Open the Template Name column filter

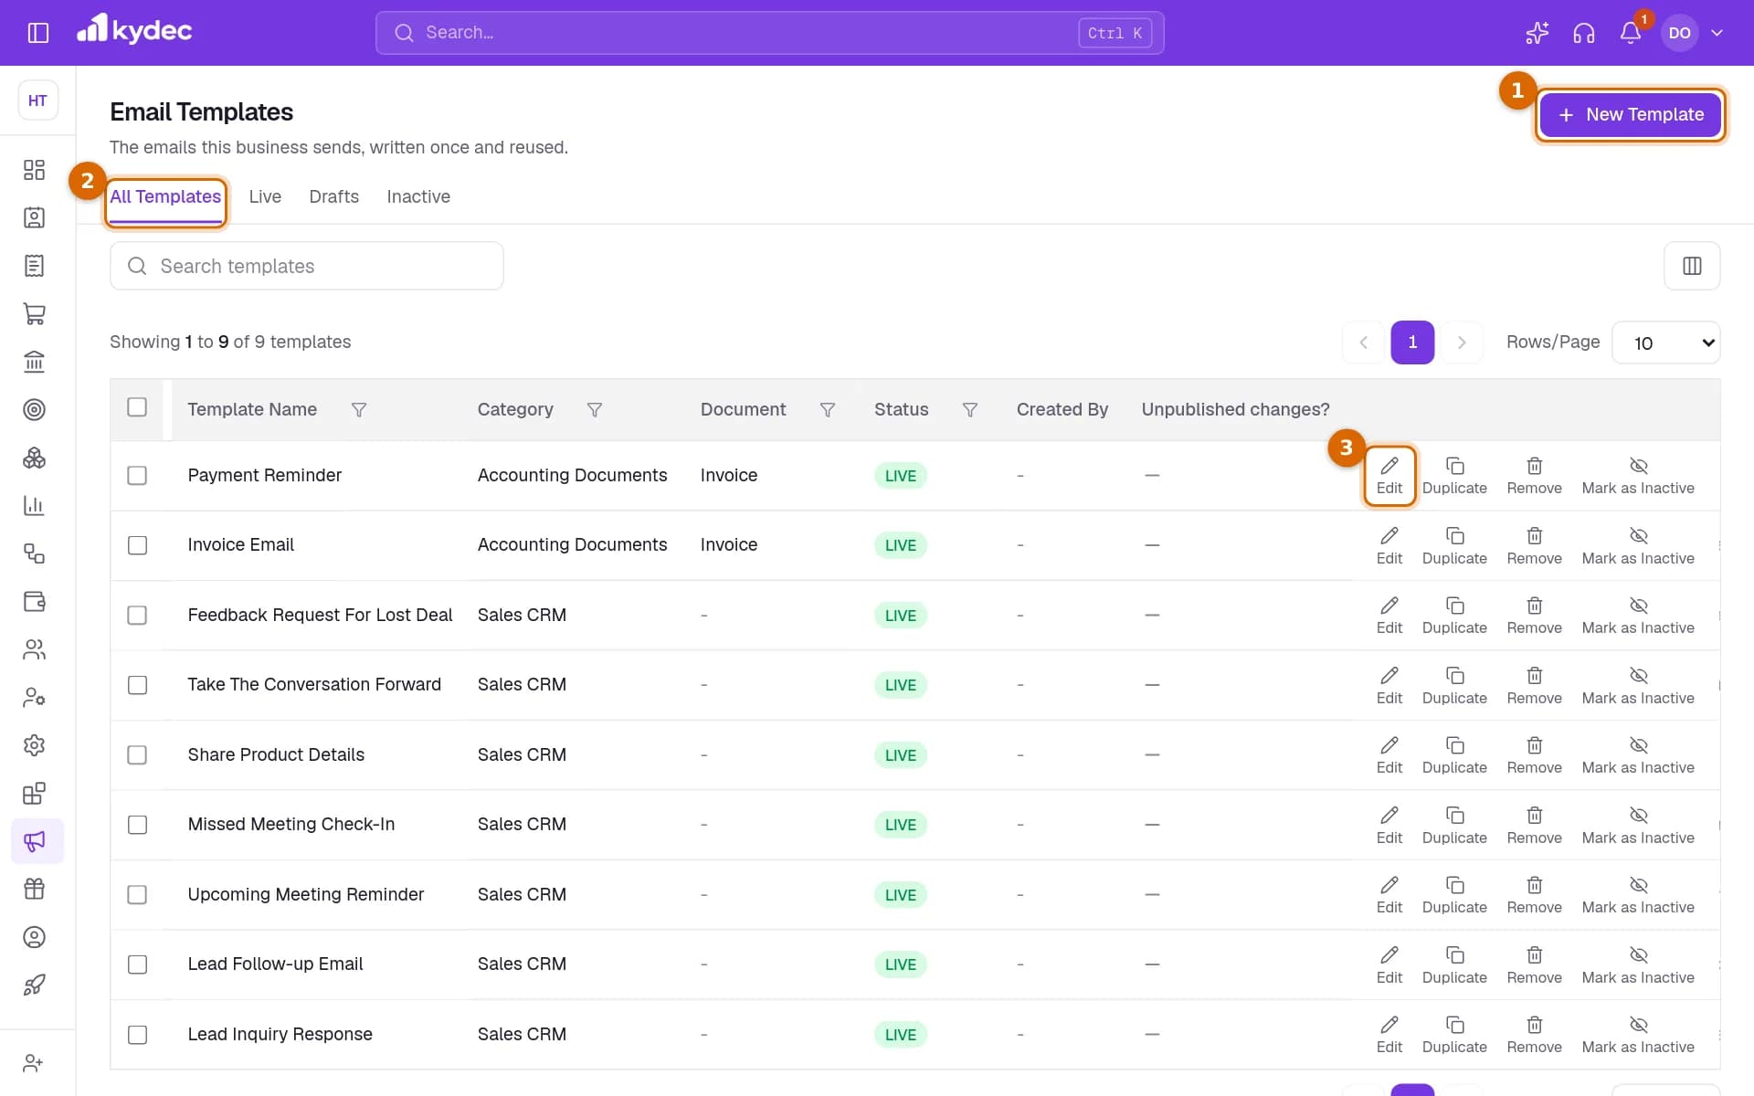[x=359, y=410]
